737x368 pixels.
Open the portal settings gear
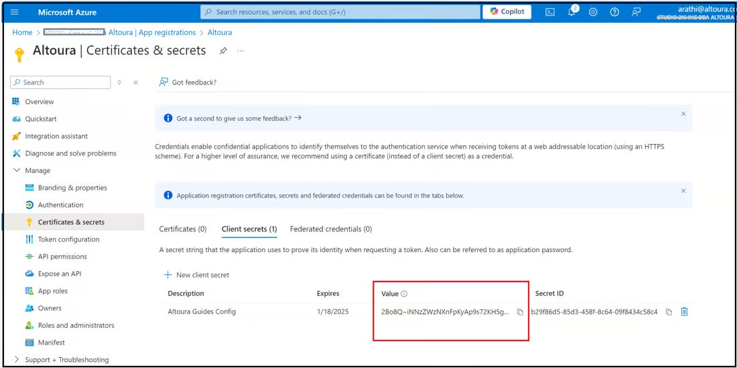(x=593, y=12)
